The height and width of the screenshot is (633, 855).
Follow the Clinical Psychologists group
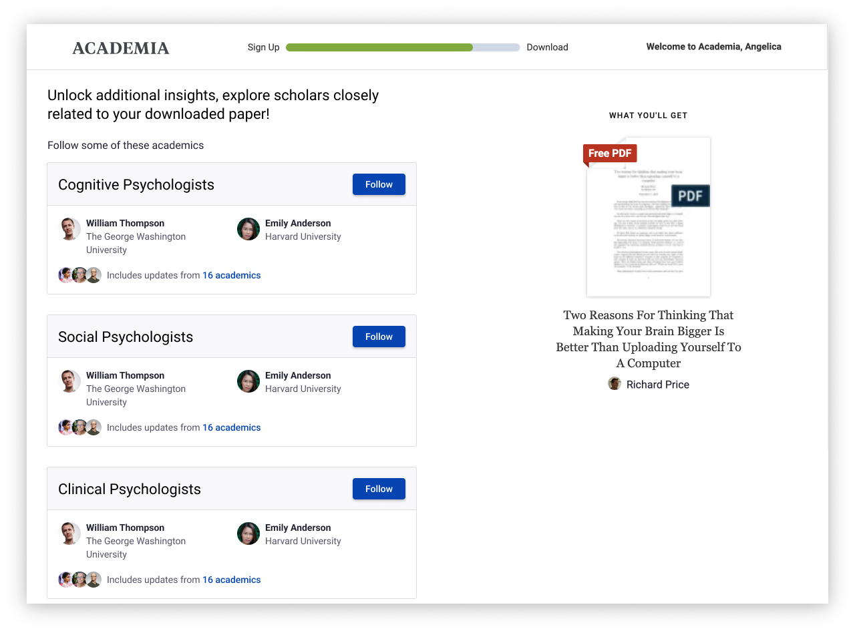point(379,489)
